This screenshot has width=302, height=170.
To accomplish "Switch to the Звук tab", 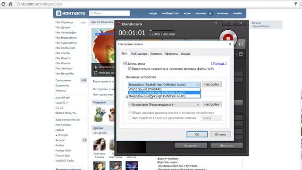I will tap(124, 53).
